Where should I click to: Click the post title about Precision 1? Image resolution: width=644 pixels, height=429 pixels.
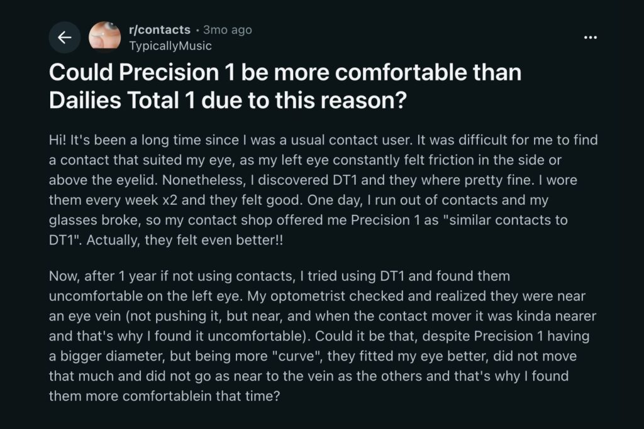point(285,86)
